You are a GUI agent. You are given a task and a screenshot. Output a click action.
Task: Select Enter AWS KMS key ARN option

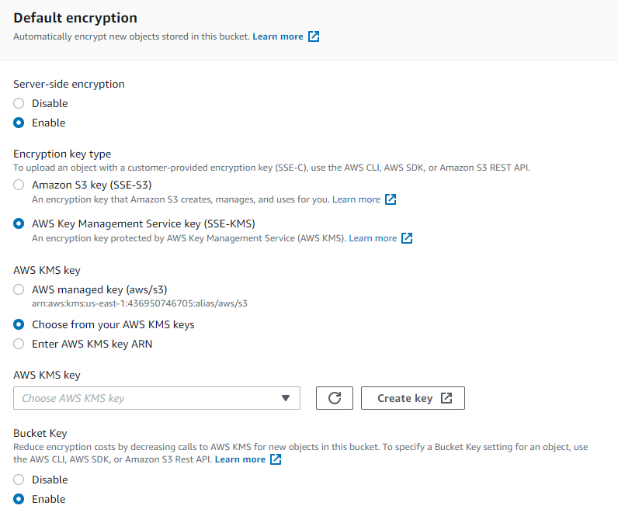pos(19,344)
